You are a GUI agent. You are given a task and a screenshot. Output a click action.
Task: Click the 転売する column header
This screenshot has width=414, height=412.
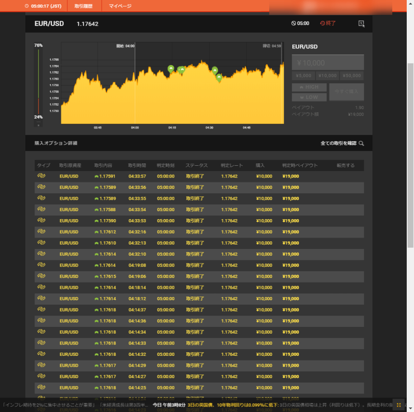pyautogui.click(x=345, y=165)
